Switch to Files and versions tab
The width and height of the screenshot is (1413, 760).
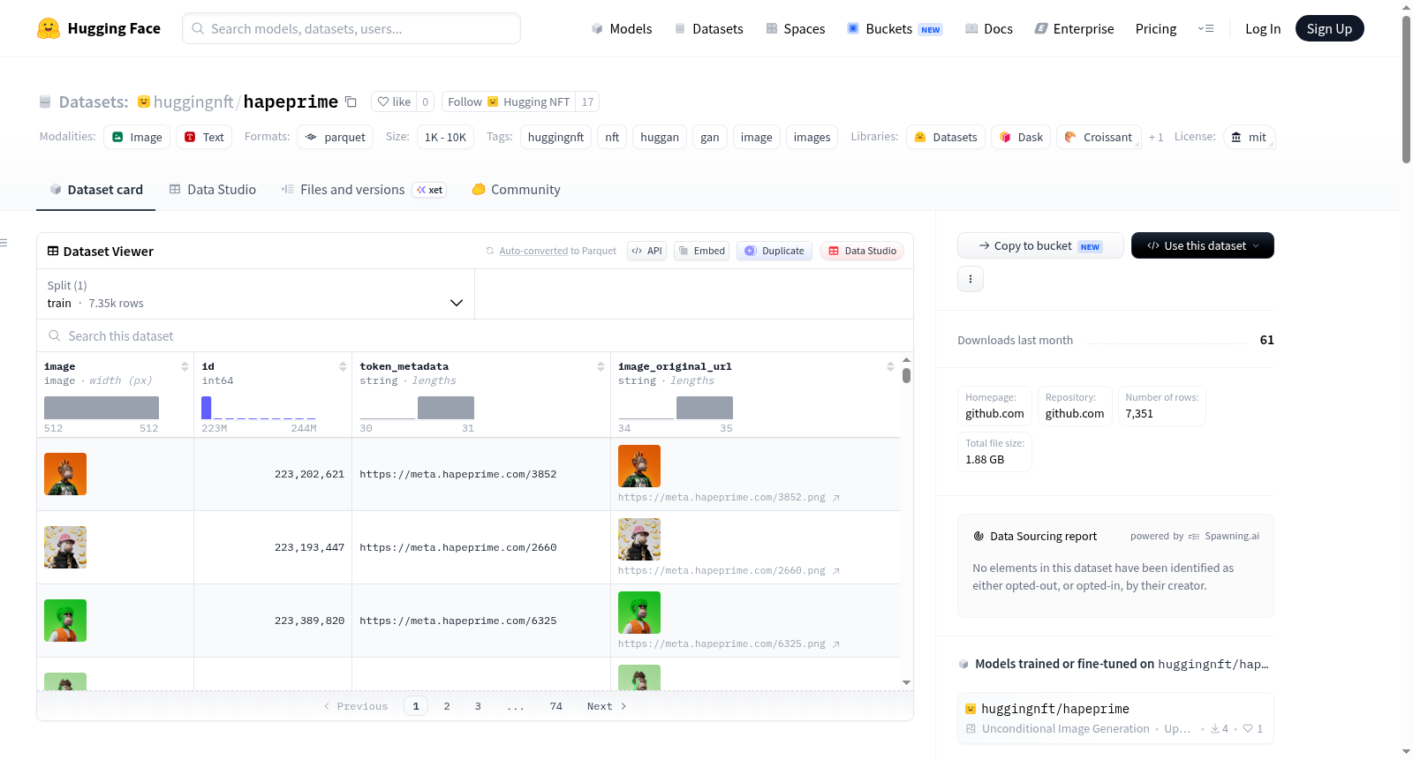click(x=364, y=189)
